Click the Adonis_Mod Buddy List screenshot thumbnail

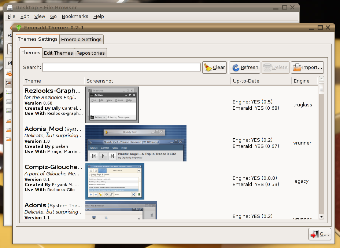136,143
